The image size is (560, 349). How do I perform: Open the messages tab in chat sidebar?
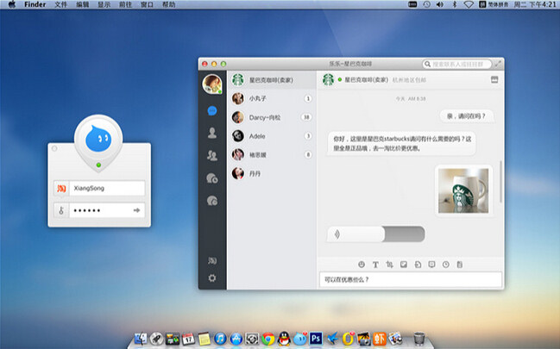tap(212, 111)
